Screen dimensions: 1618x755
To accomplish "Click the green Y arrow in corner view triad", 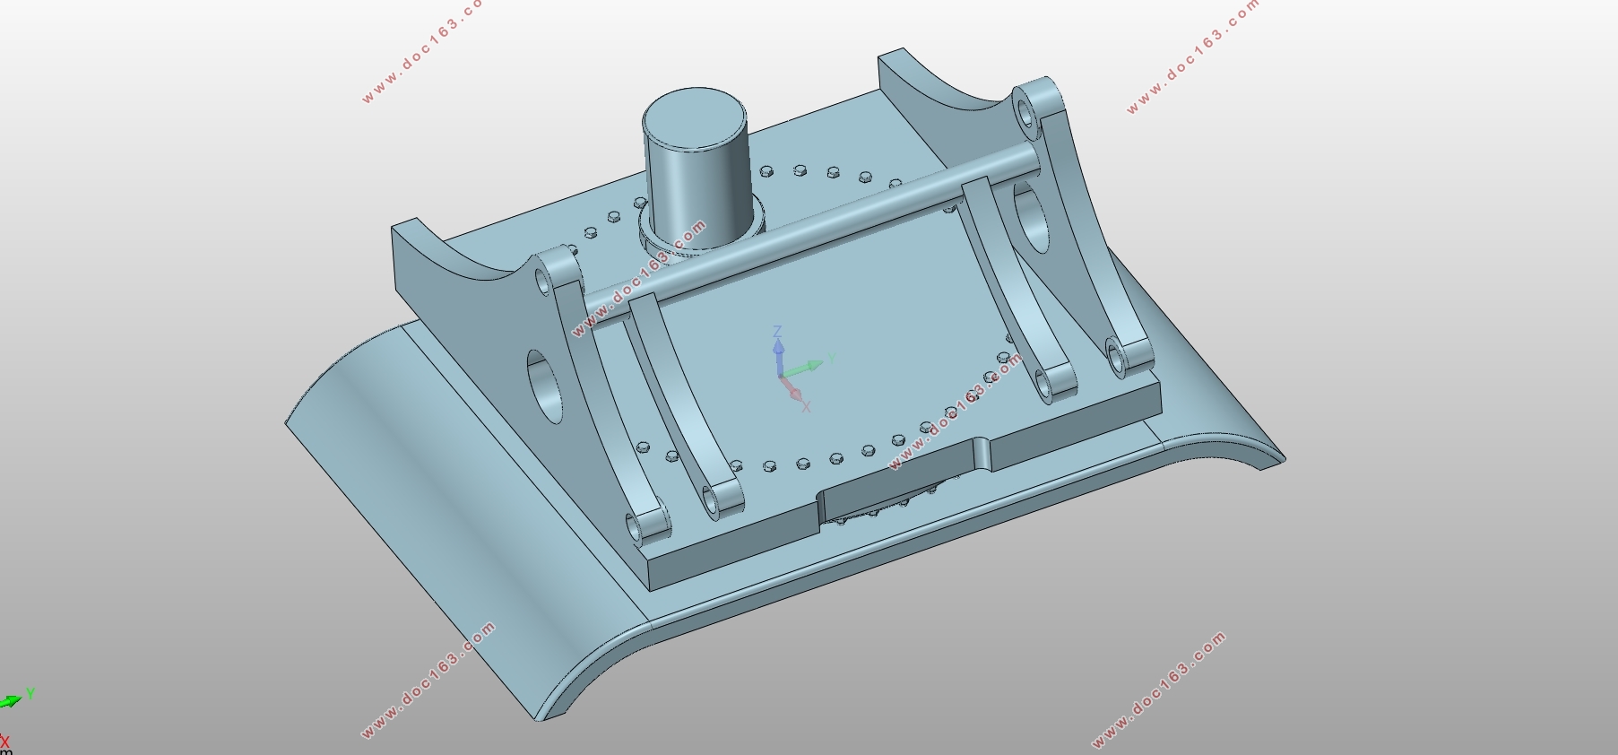I will pyautogui.click(x=11, y=700).
